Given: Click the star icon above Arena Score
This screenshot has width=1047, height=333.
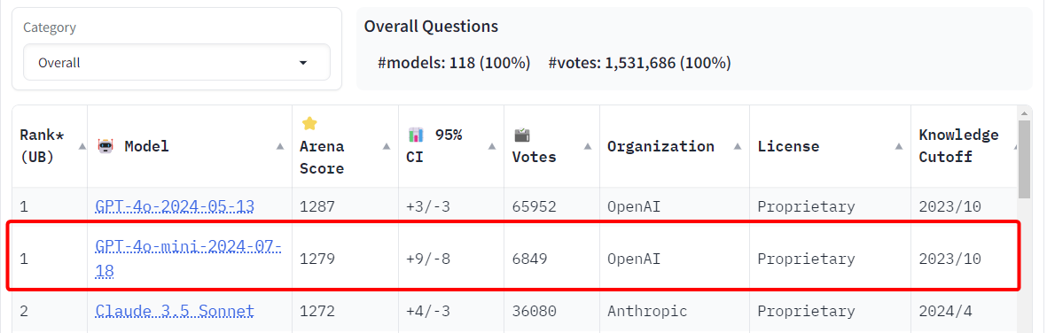Looking at the screenshot, I should coord(308,123).
